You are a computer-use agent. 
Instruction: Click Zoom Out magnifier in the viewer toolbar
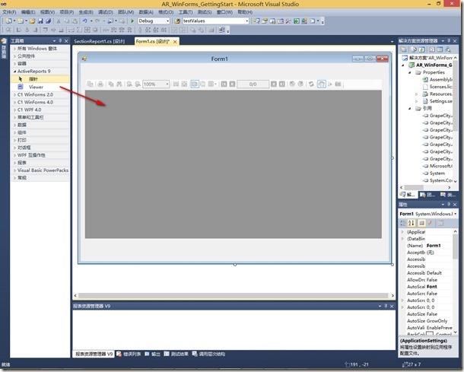click(x=129, y=84)
